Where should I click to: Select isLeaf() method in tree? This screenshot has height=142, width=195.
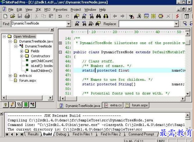tap(42, 66)
